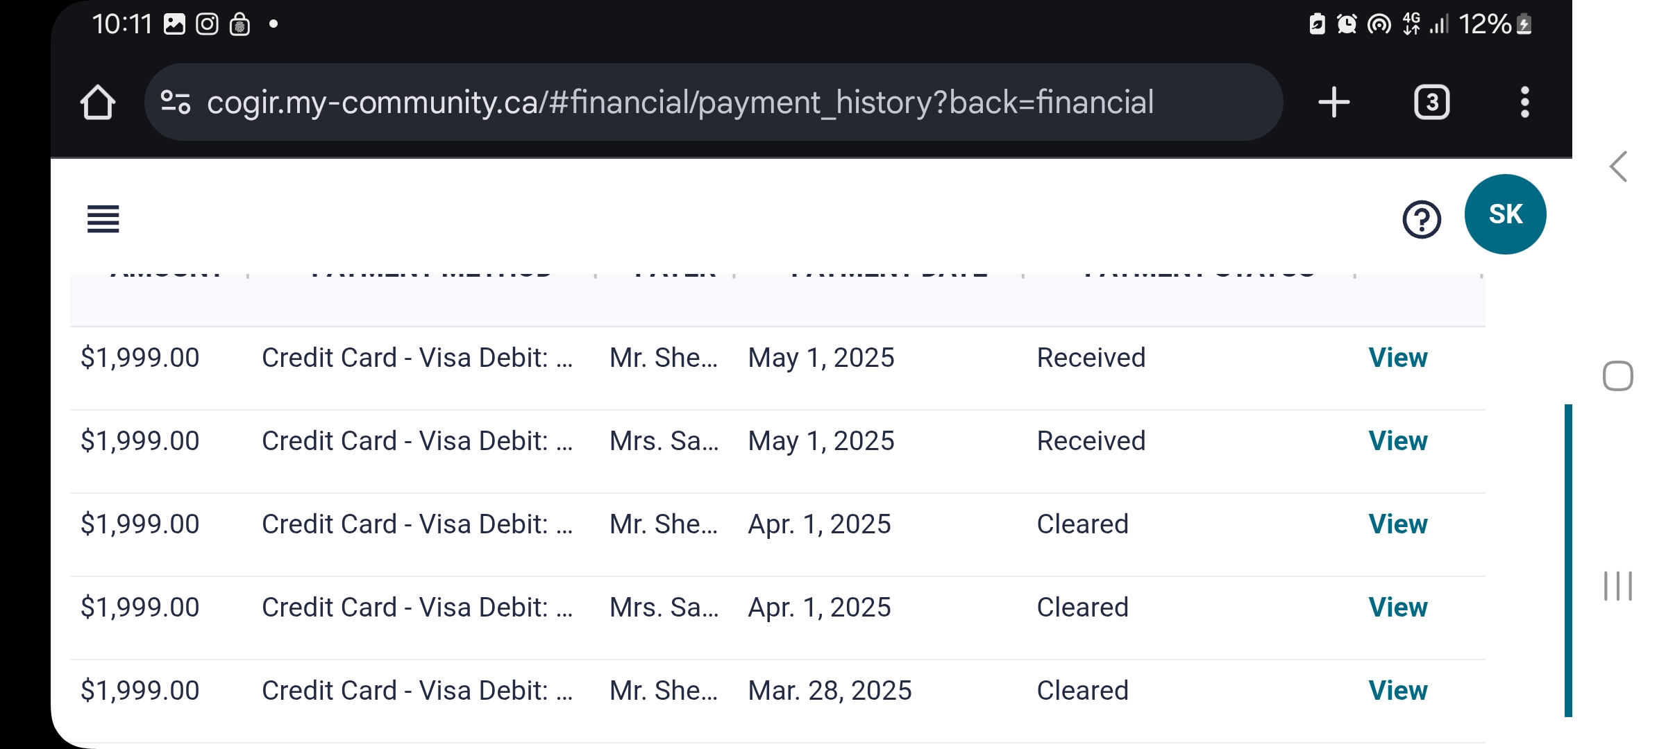View the Mar. 28, 2025 payment

pyautogui.click(x=1397, y=691)
